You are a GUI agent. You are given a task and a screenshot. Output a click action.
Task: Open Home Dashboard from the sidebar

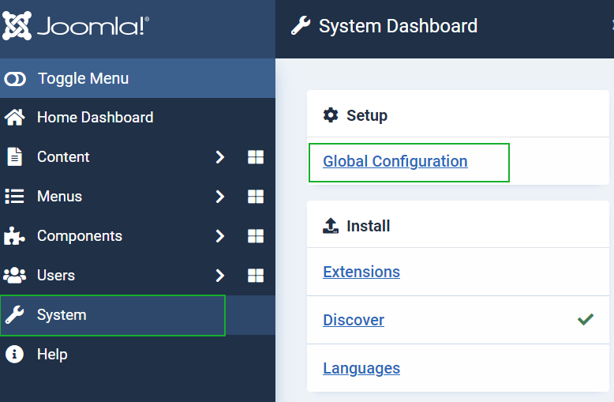click(x=95, y=117)
